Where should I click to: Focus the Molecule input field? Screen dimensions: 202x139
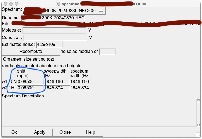point(55,30)
